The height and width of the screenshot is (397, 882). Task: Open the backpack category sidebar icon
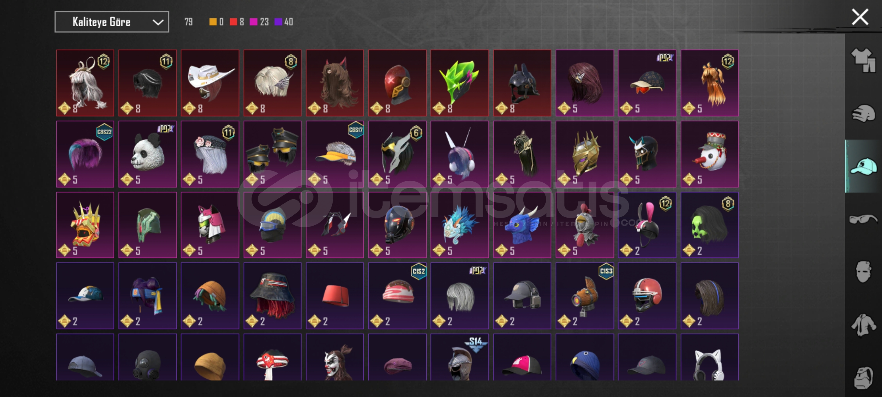(863, 378)
